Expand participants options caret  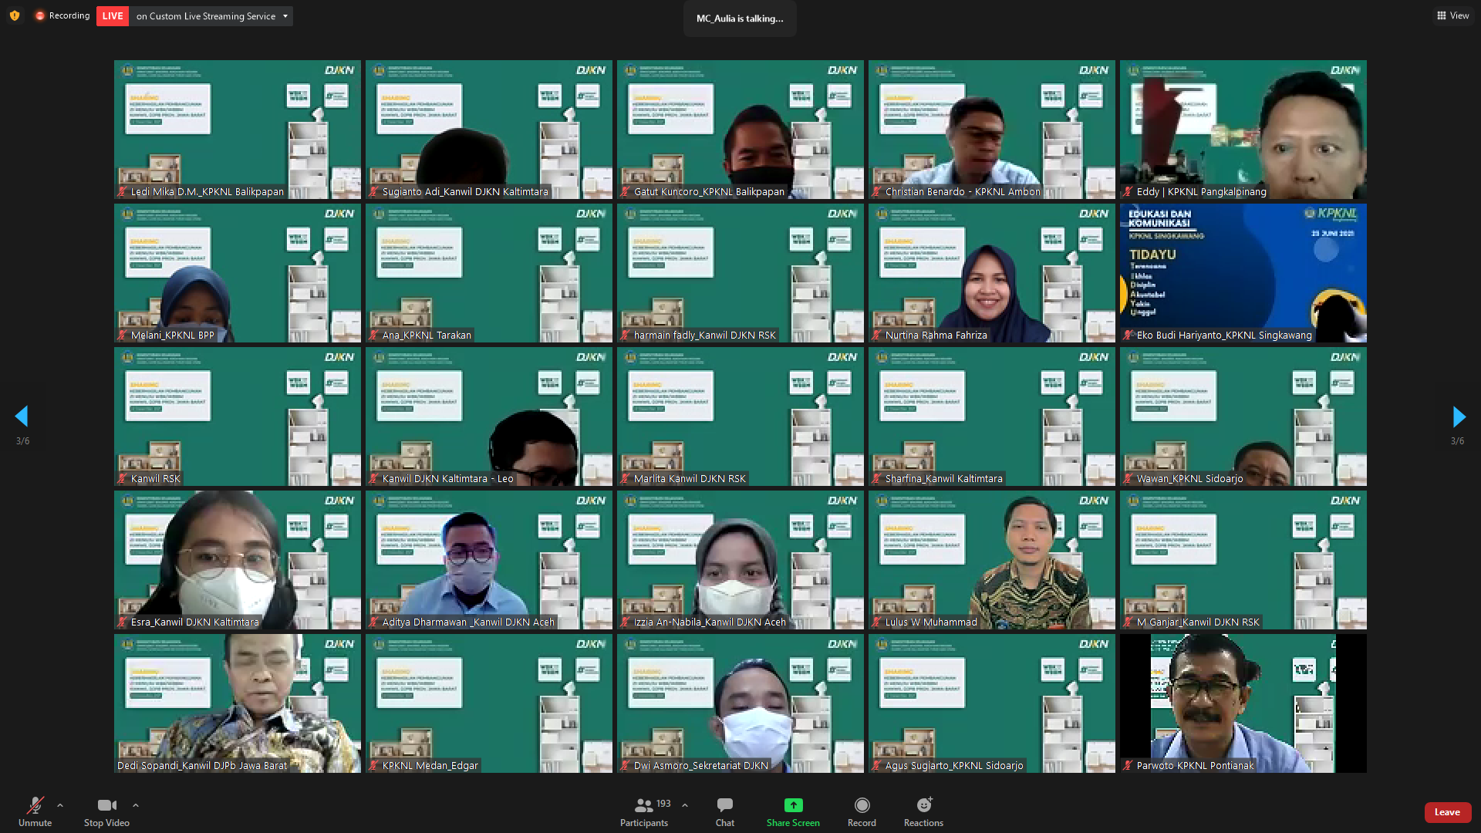tap(684, 805)
